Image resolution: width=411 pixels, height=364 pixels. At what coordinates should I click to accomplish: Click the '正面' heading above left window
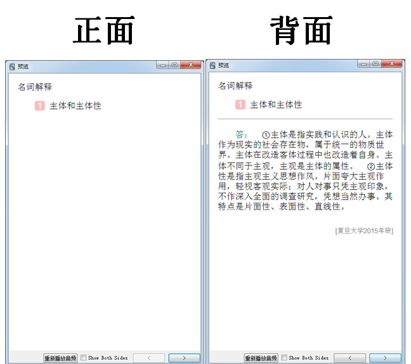pos(104,30)
